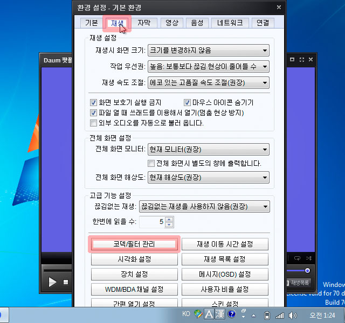Click the IME help icon in taskbar
This screenshot has height=323, width=345.
click(231, 314)
